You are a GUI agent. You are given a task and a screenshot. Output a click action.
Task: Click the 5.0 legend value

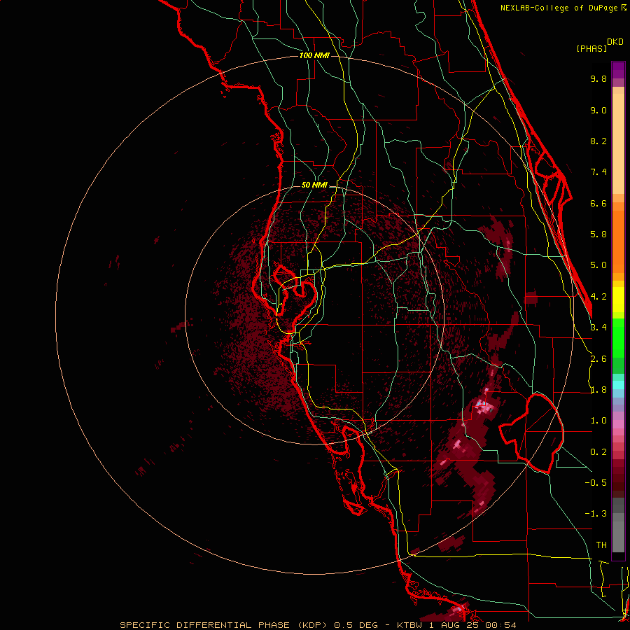[x=598, y=265]
